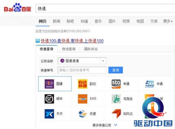Switch to the 物流查询 tab

pyautogui.click(x=69, y=49)
